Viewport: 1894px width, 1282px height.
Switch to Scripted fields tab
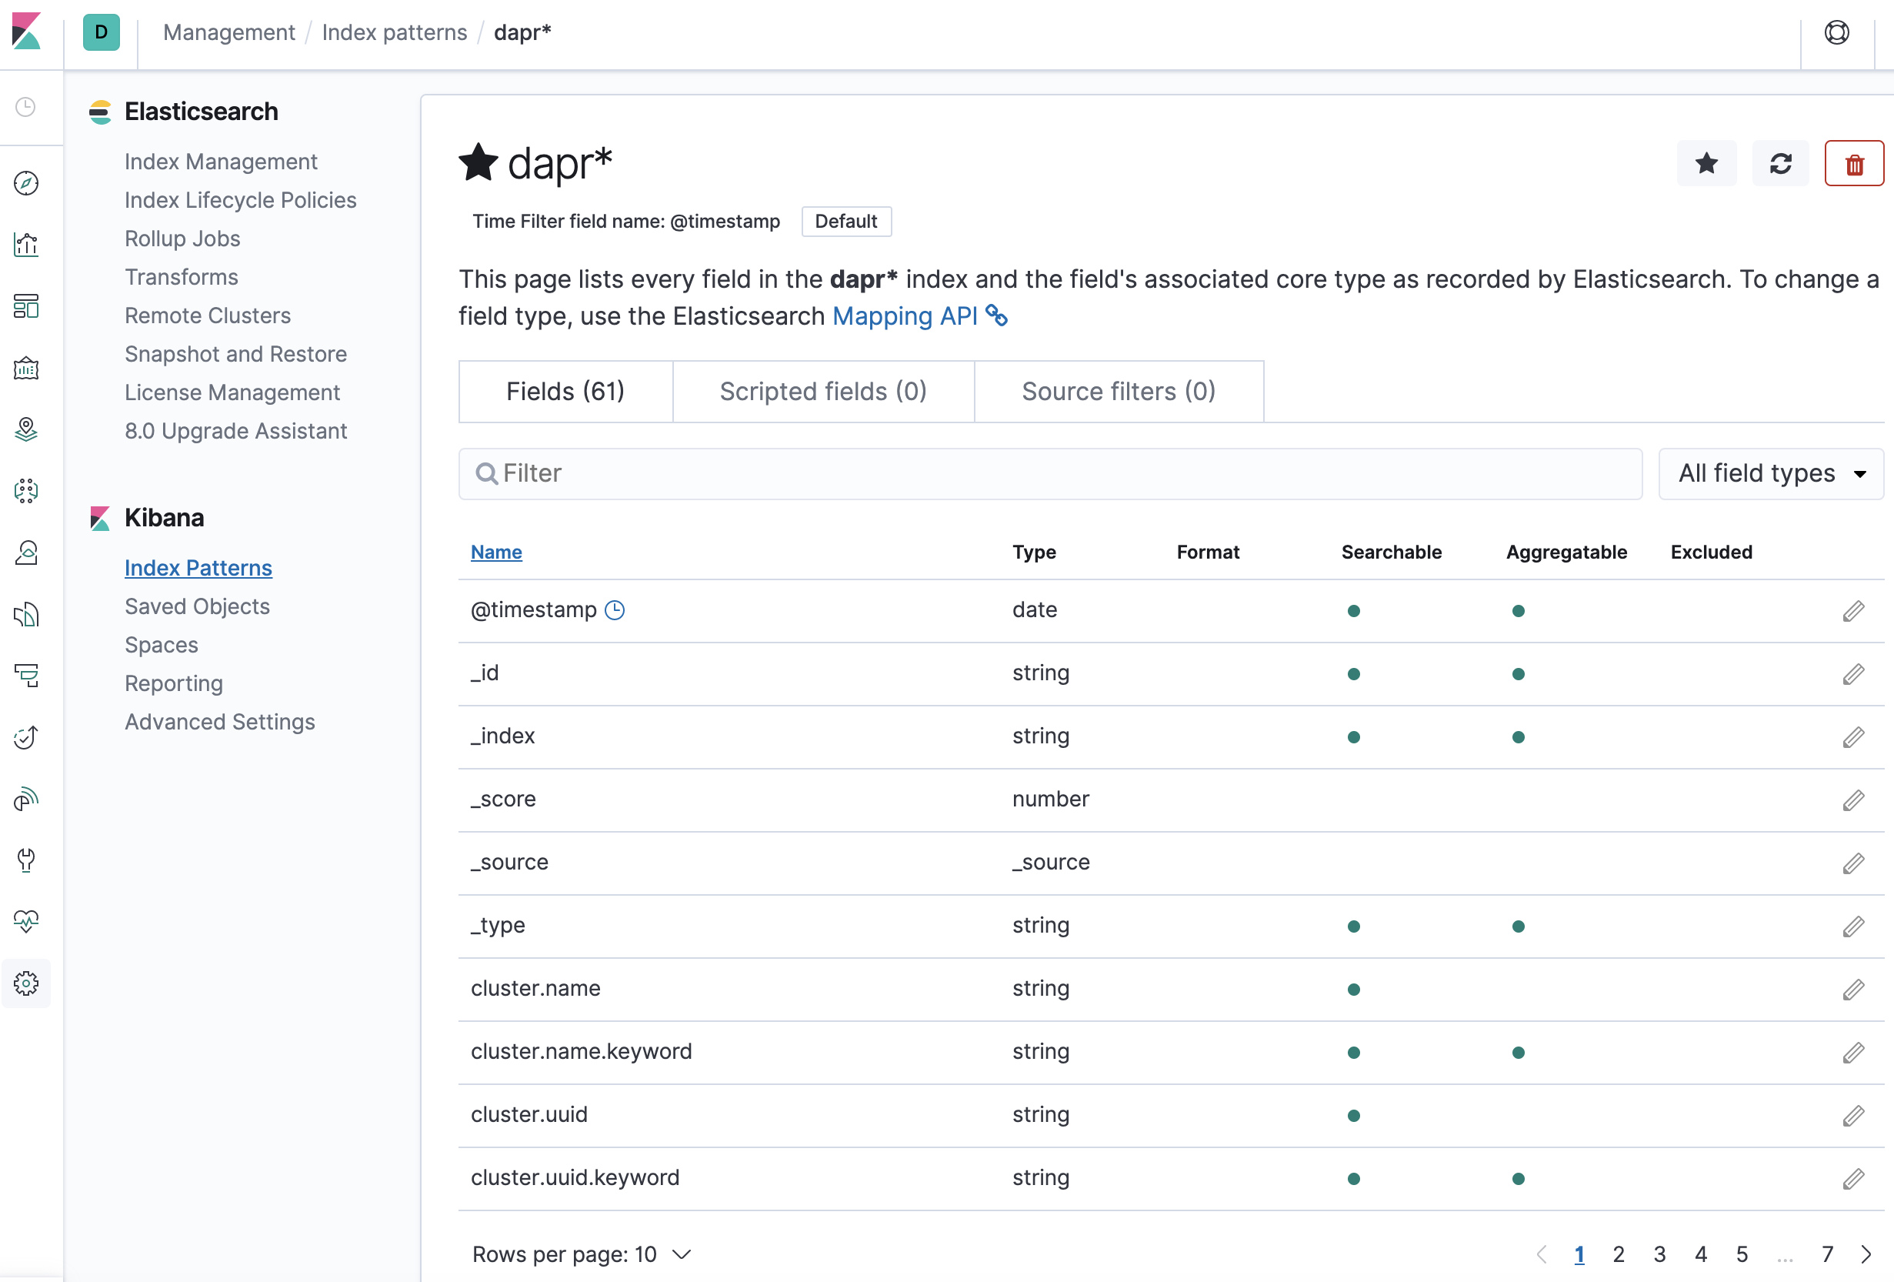pyautogui.click(x=823, y=392)
